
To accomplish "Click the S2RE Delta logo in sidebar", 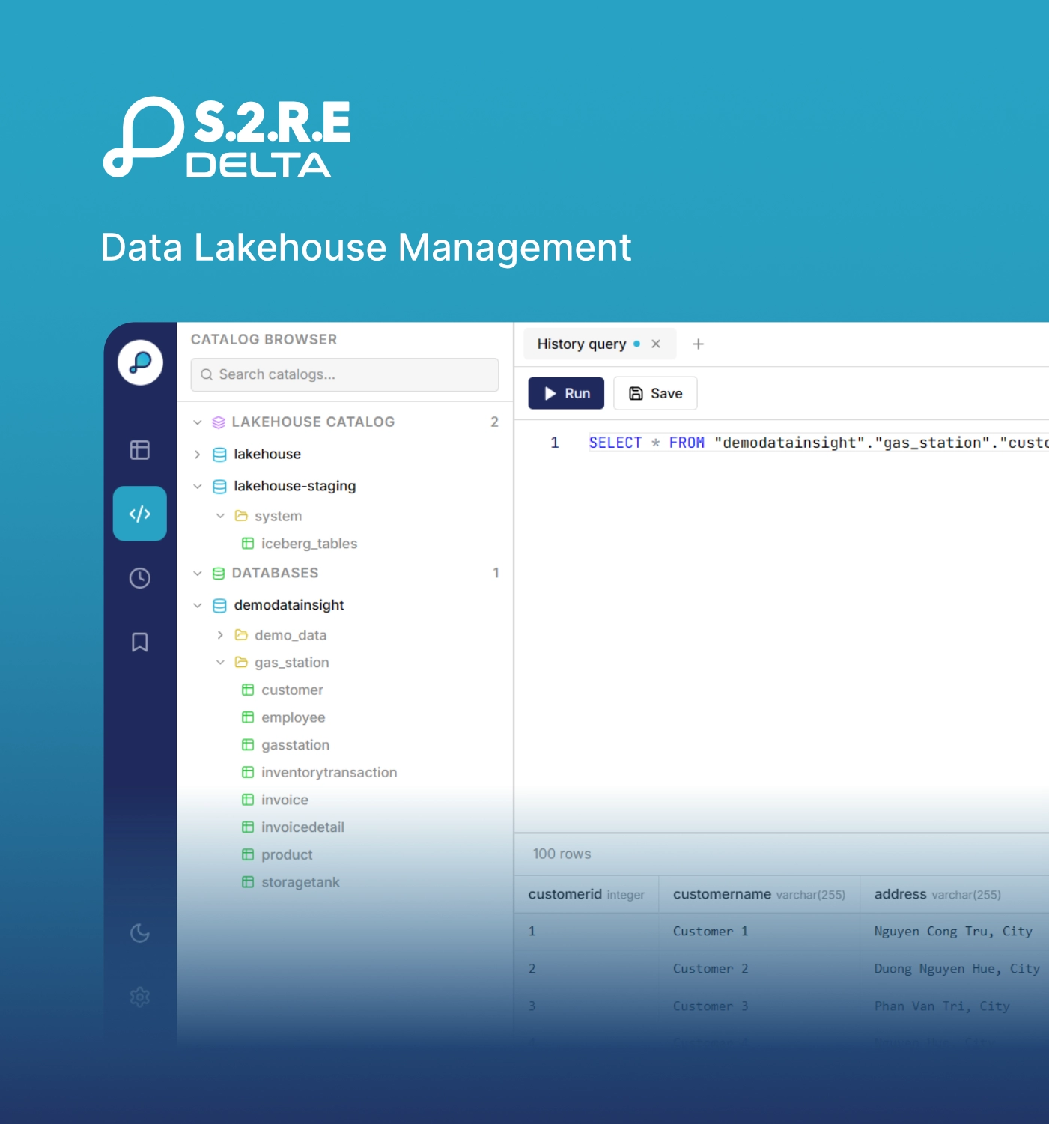I will pyautogui.click(x=140, y=362).
